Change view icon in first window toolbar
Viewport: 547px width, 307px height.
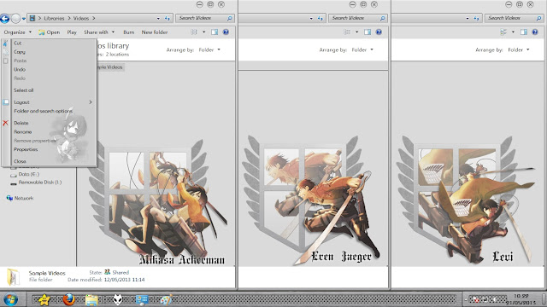[194, 32]
